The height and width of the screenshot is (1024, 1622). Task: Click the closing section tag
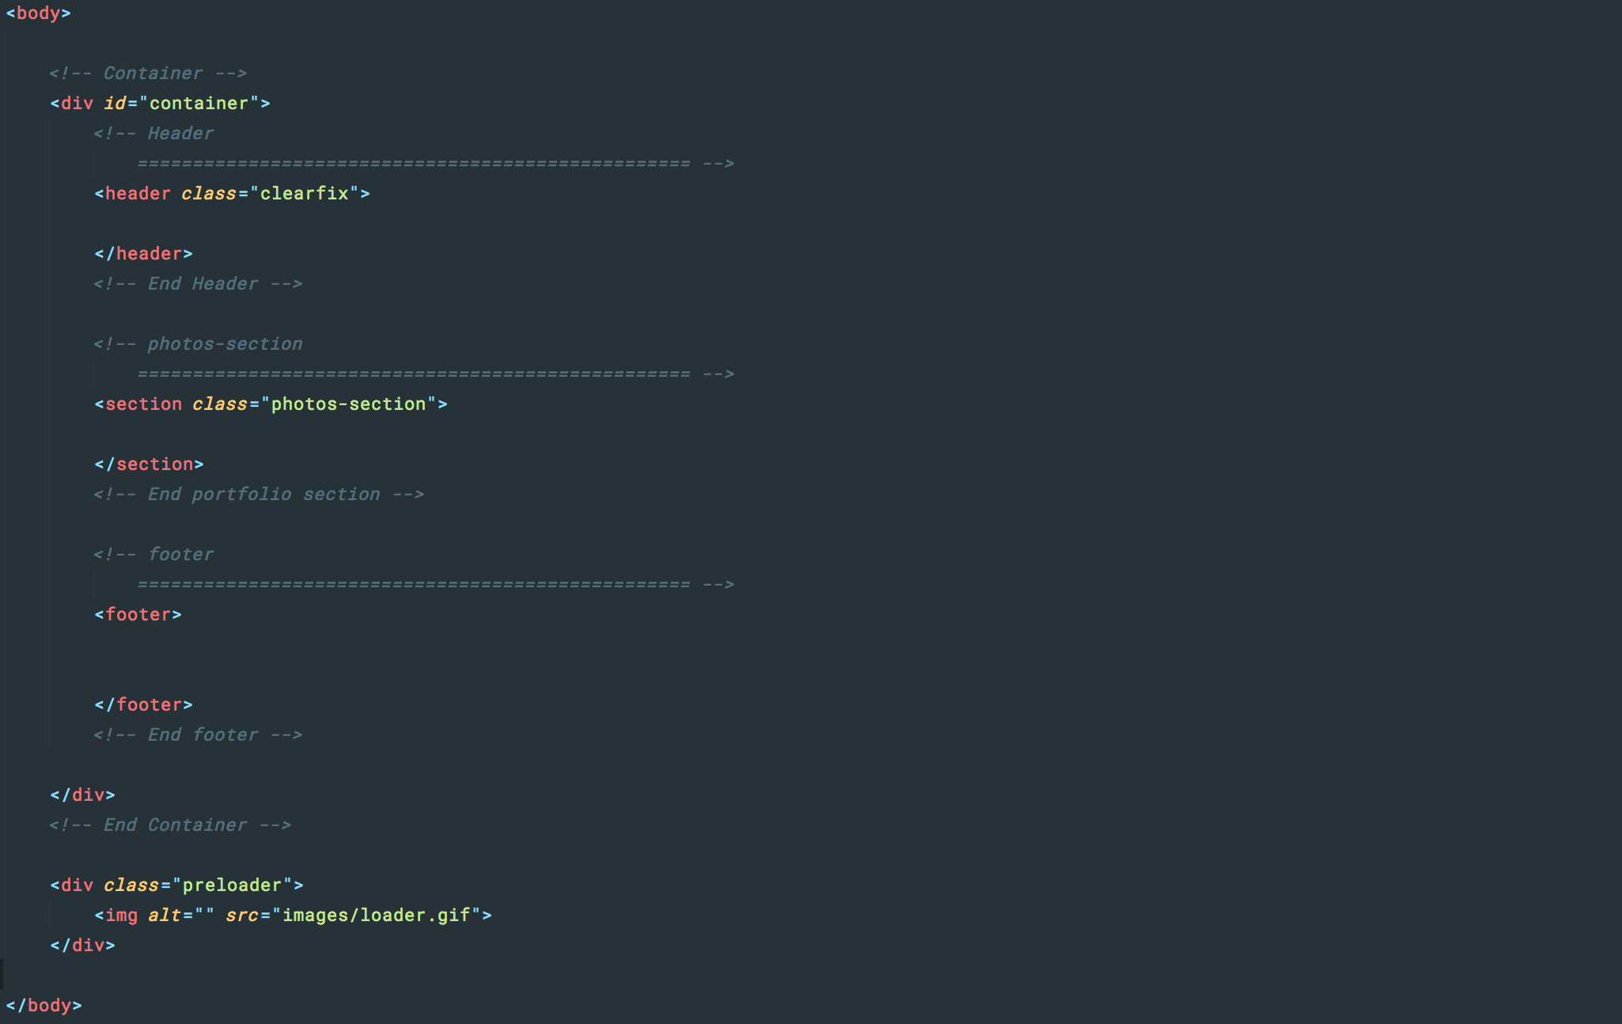click(x=149, y=465)
